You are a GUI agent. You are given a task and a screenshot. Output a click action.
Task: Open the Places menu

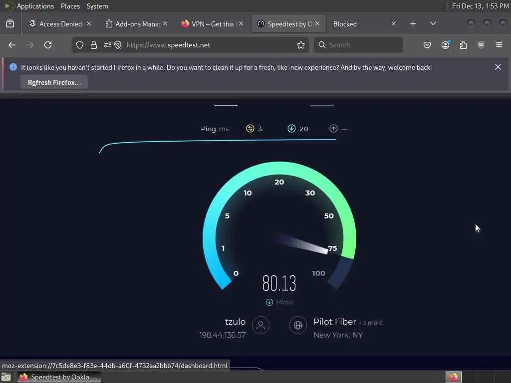70,6
